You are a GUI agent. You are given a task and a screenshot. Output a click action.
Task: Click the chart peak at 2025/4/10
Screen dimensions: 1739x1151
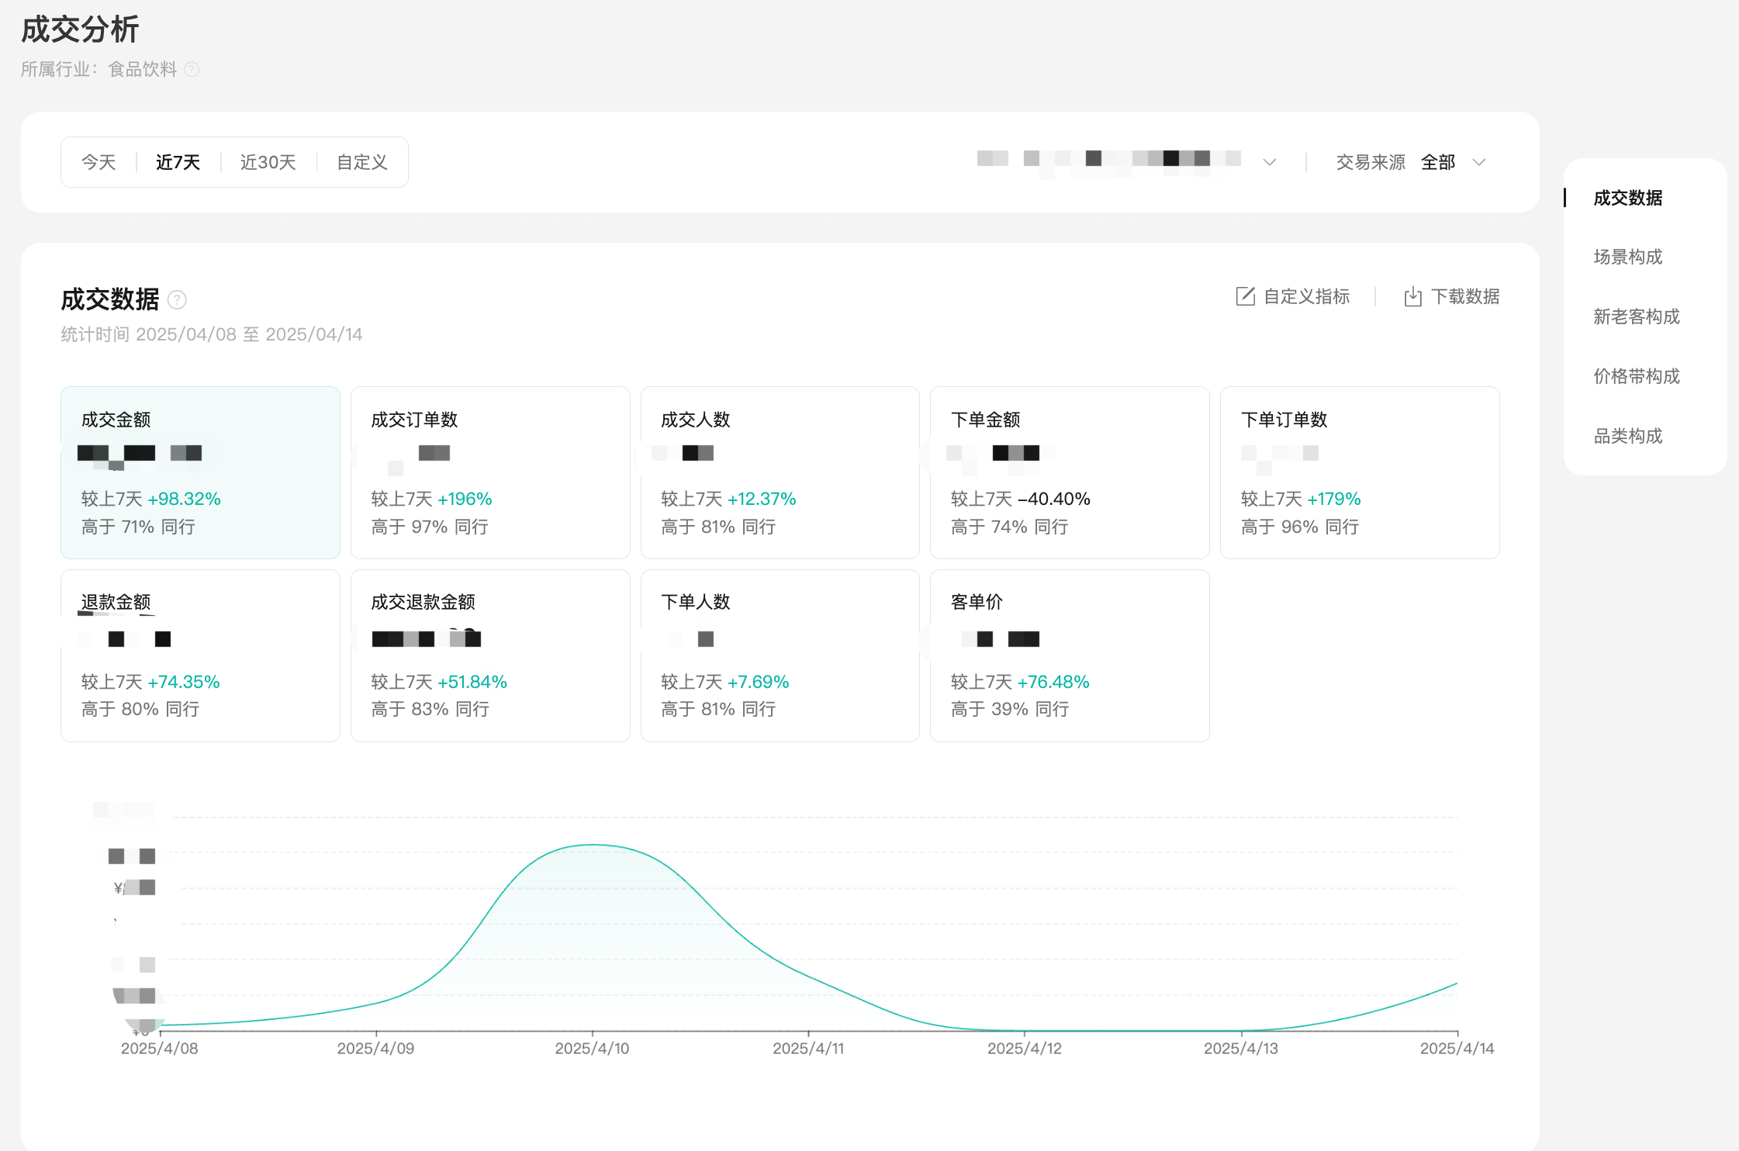593,845
